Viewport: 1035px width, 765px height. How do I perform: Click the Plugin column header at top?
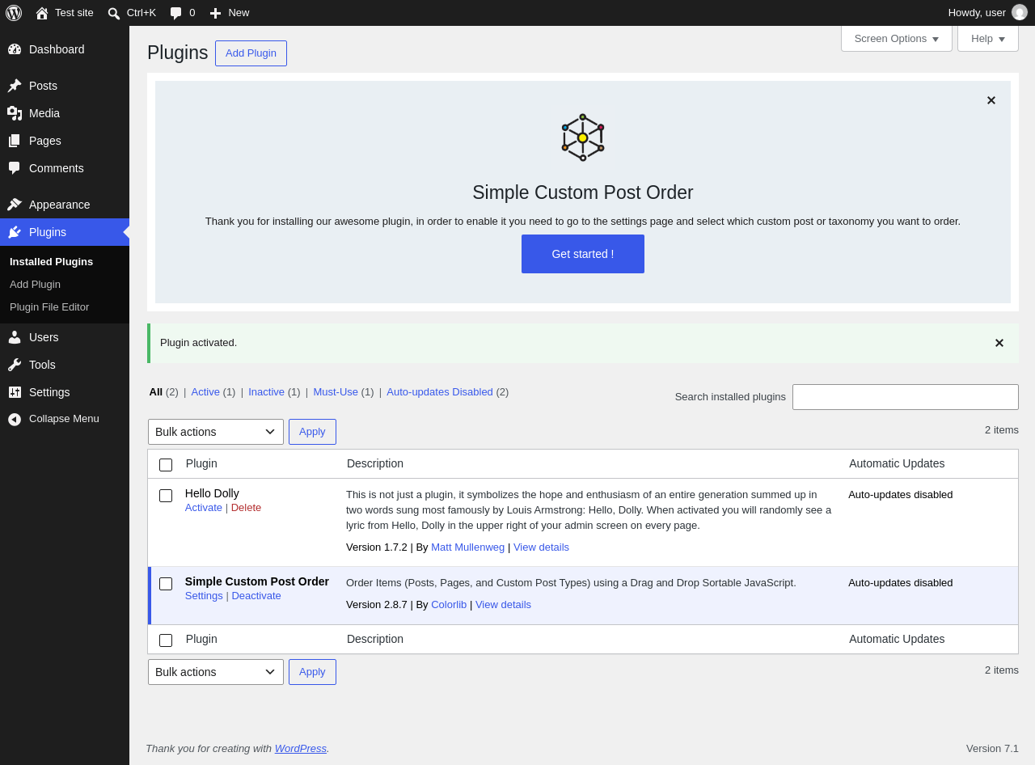(201, 463)
